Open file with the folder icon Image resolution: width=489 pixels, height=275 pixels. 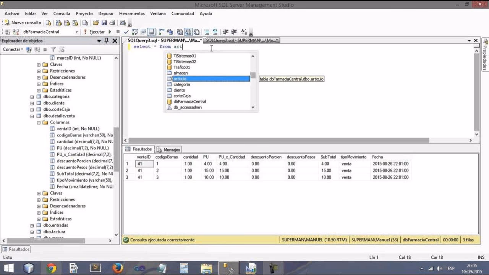pos(96,23)
